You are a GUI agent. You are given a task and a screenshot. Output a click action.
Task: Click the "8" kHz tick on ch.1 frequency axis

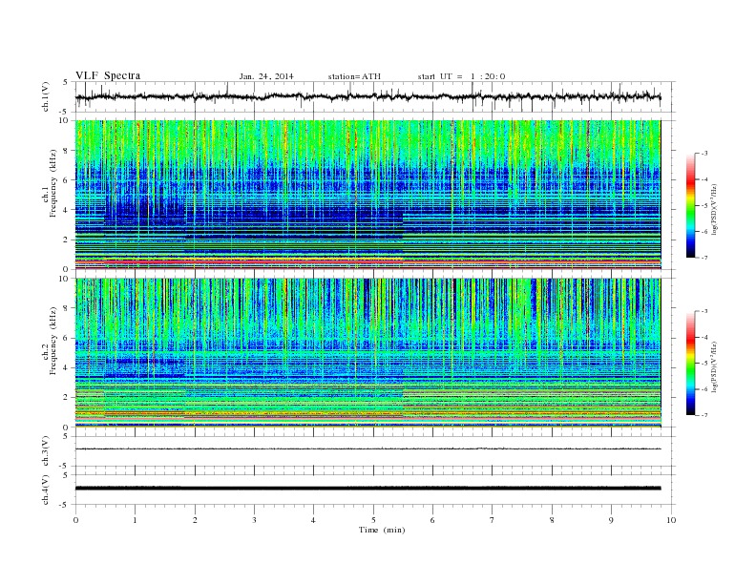click(67, 151)
